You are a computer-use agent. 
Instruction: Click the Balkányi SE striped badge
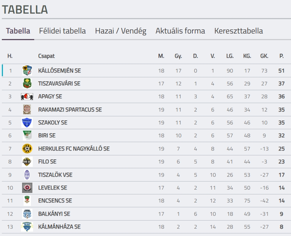[27, 214]
